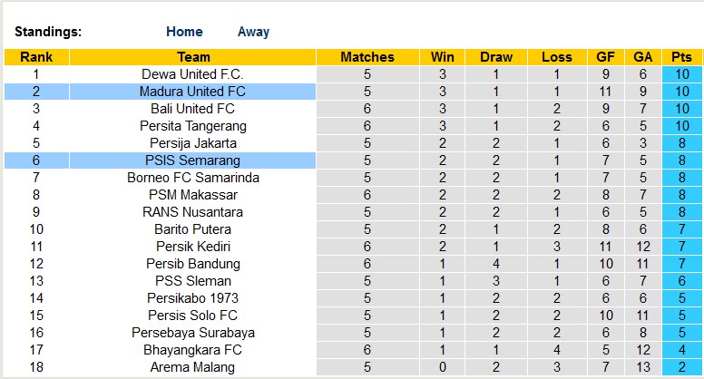
Task: Click the Pts column header
Action: click(681, 57)
